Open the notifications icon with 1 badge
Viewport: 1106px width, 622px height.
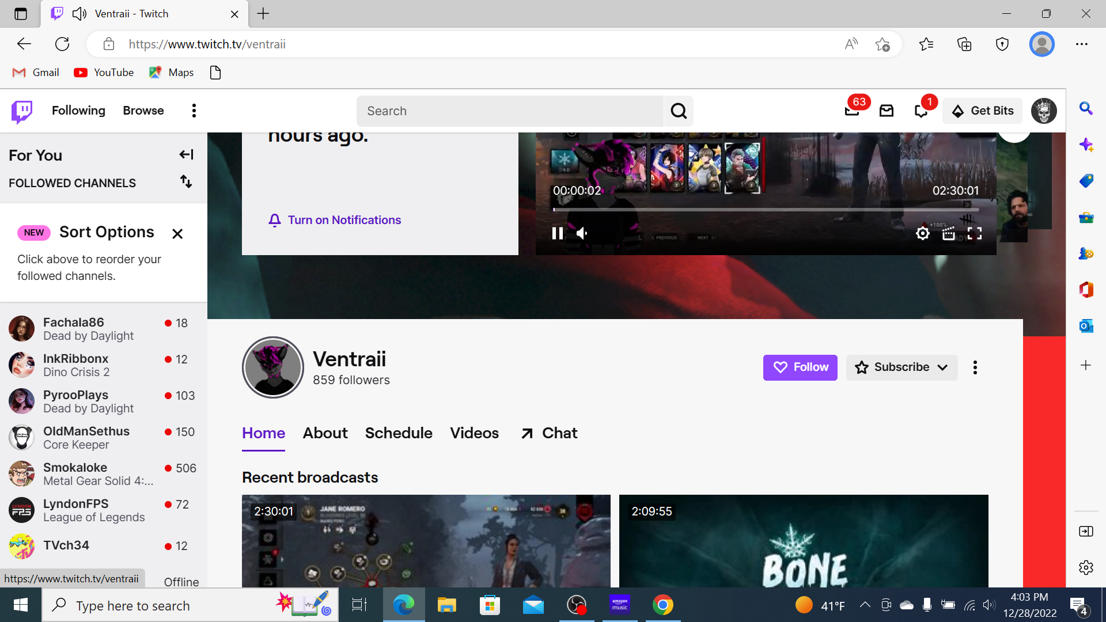[921, 111]
